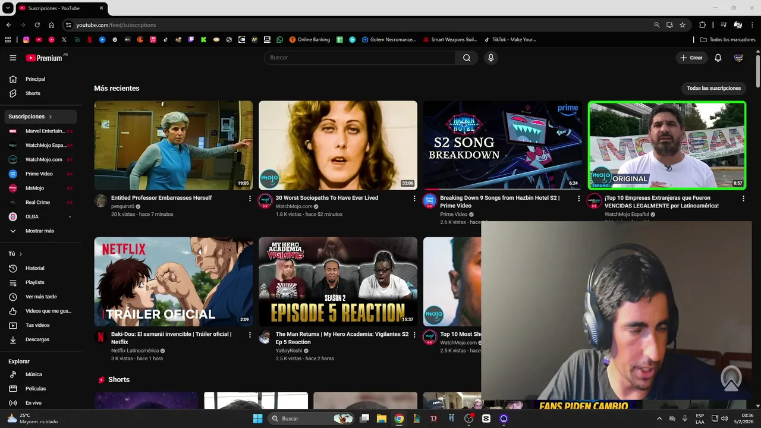Show hidden tray icons chevron

click(x=659, y=418)
